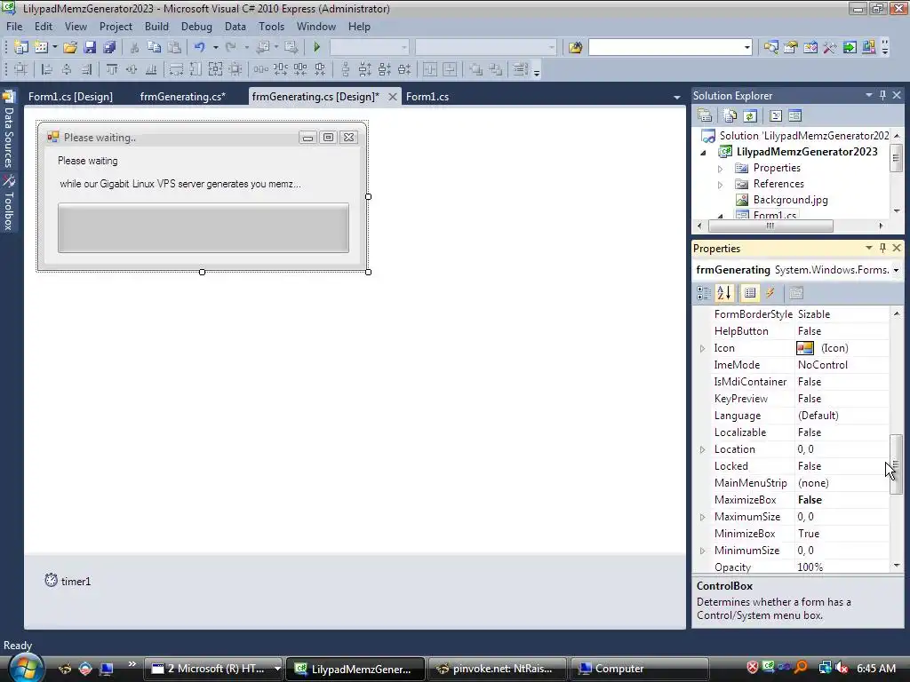This screenshot has width=910, height=682.
Task: Switch to the frmGenerating.cs* code tab
Action: pyautogui.click(x=183, y=97)
